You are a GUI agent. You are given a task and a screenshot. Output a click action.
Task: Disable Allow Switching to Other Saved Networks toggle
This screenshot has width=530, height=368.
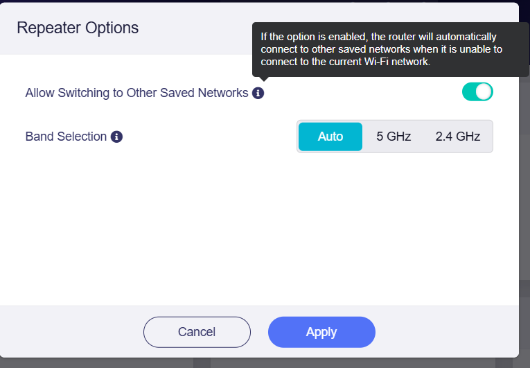[477, 92]
